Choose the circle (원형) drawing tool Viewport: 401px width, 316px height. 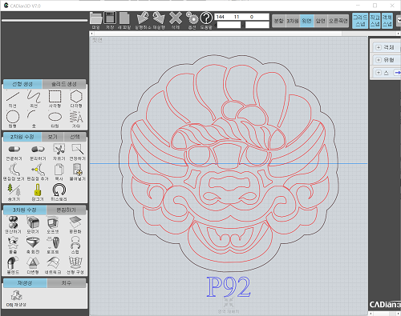click(x=13, y=119)
